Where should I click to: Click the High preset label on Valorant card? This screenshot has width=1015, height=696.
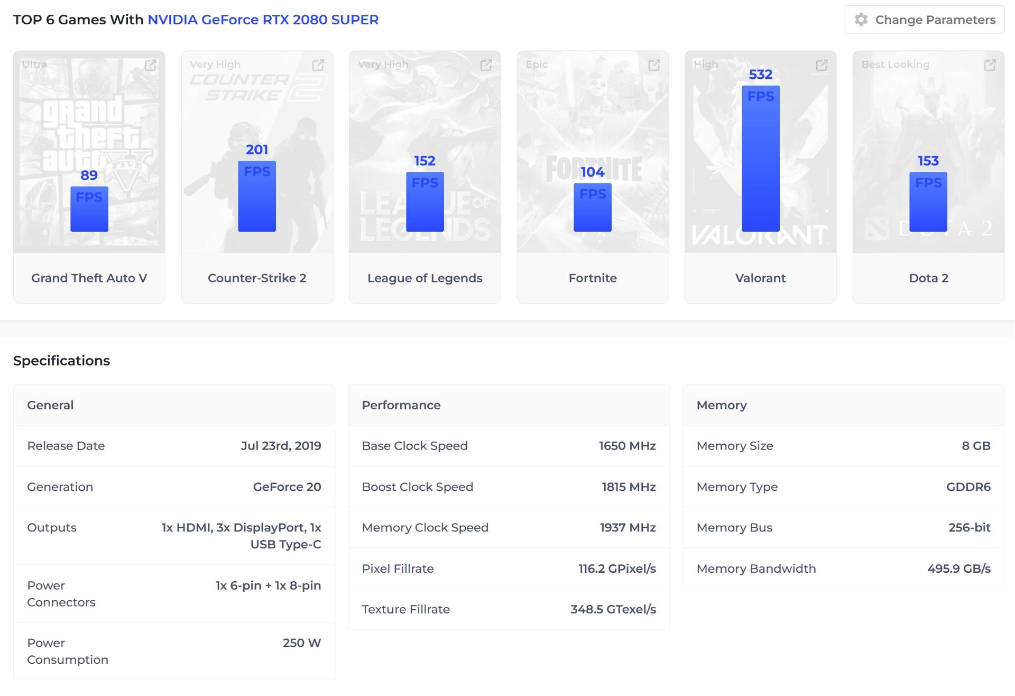(x=706, y=65)
